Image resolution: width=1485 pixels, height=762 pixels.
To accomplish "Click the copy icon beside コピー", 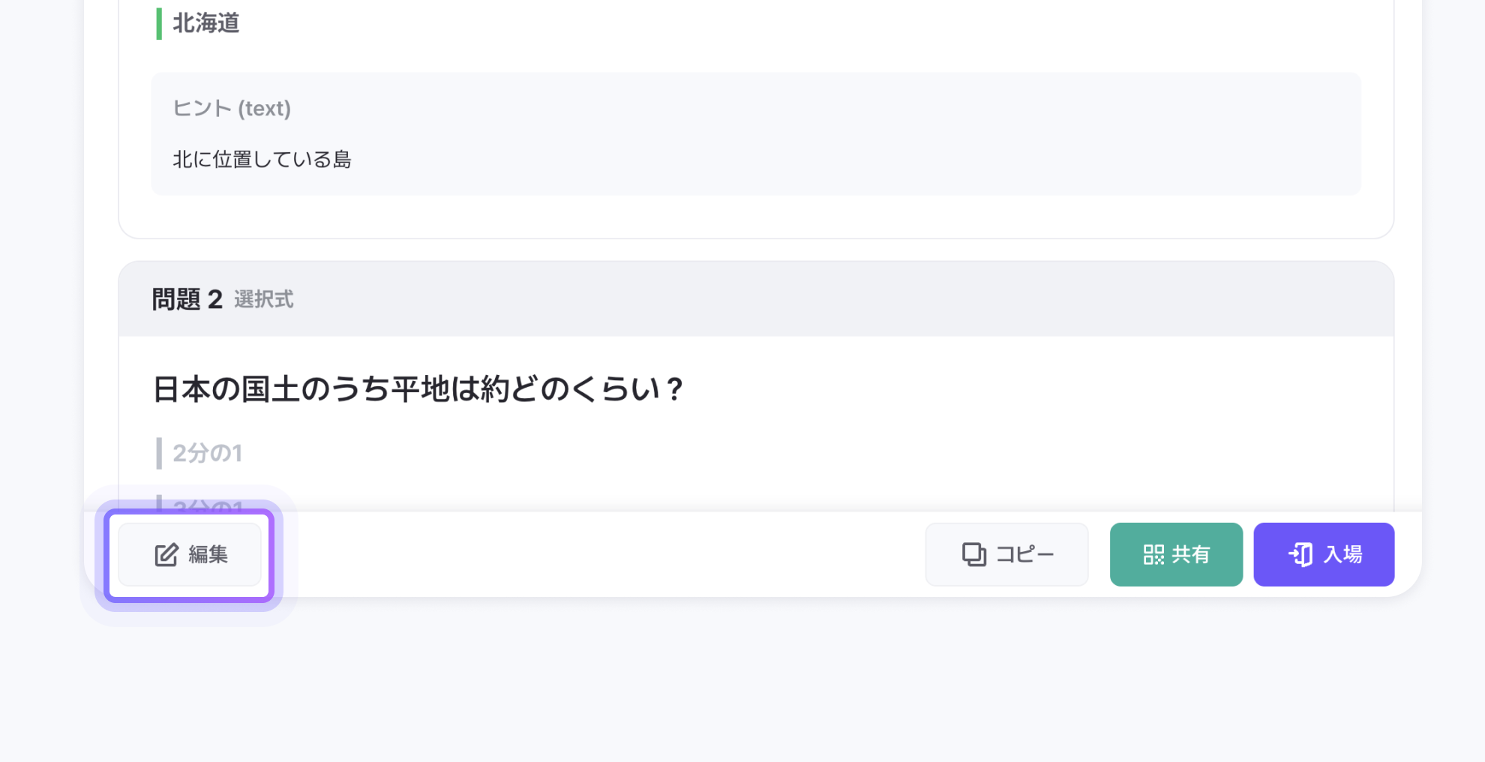I will click(973, 555).
